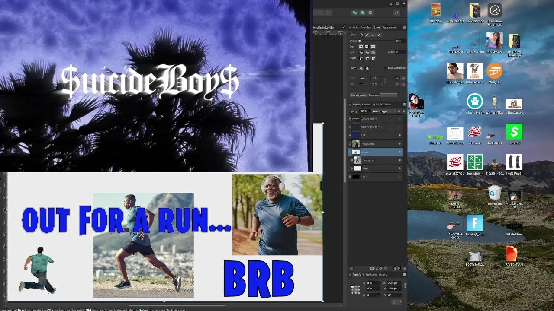The width and height of the screenshot is (554, 311).
Task: Select the no-line stroke style icon
Action: click(x=361, y=35)
